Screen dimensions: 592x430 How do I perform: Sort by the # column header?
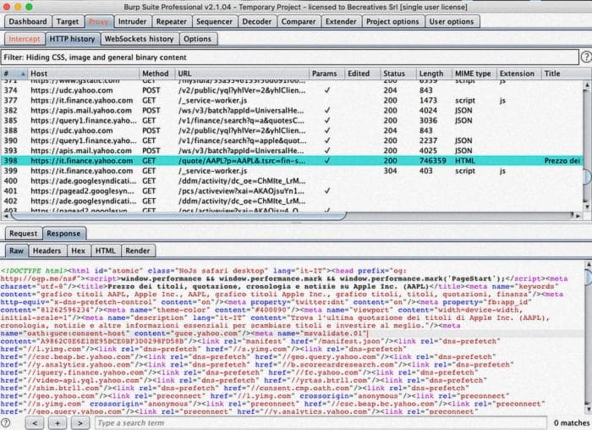point(14,74)
